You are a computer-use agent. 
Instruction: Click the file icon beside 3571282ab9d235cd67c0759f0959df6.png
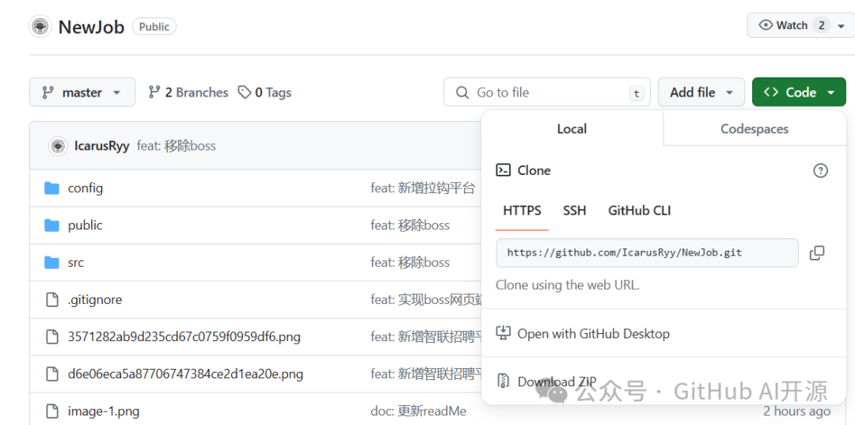click(51, 336)
